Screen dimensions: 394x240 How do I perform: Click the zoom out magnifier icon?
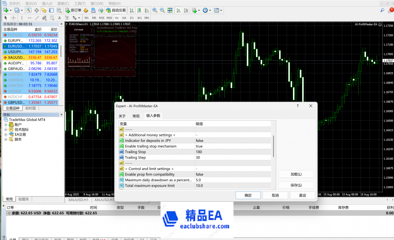pyautogui.click(x=162, y=10)
